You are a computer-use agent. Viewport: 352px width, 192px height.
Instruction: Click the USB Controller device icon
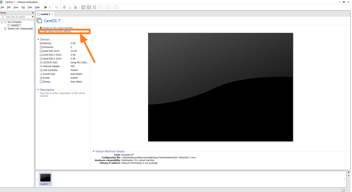pos(41,70)
